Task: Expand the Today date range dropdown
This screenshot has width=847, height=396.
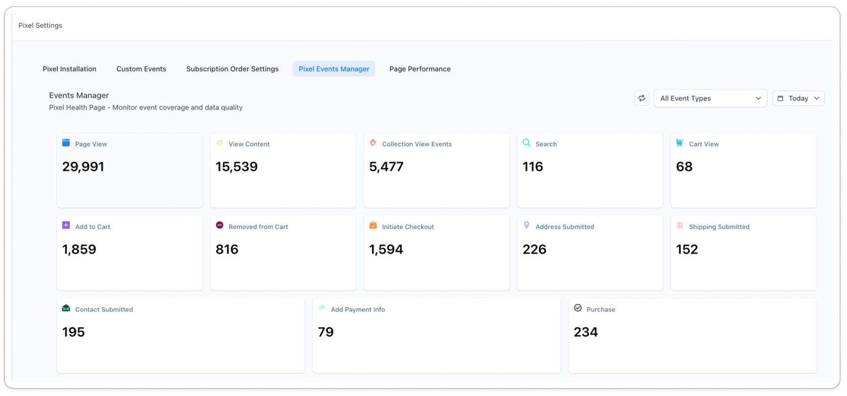Action: [x=798, y=98]
